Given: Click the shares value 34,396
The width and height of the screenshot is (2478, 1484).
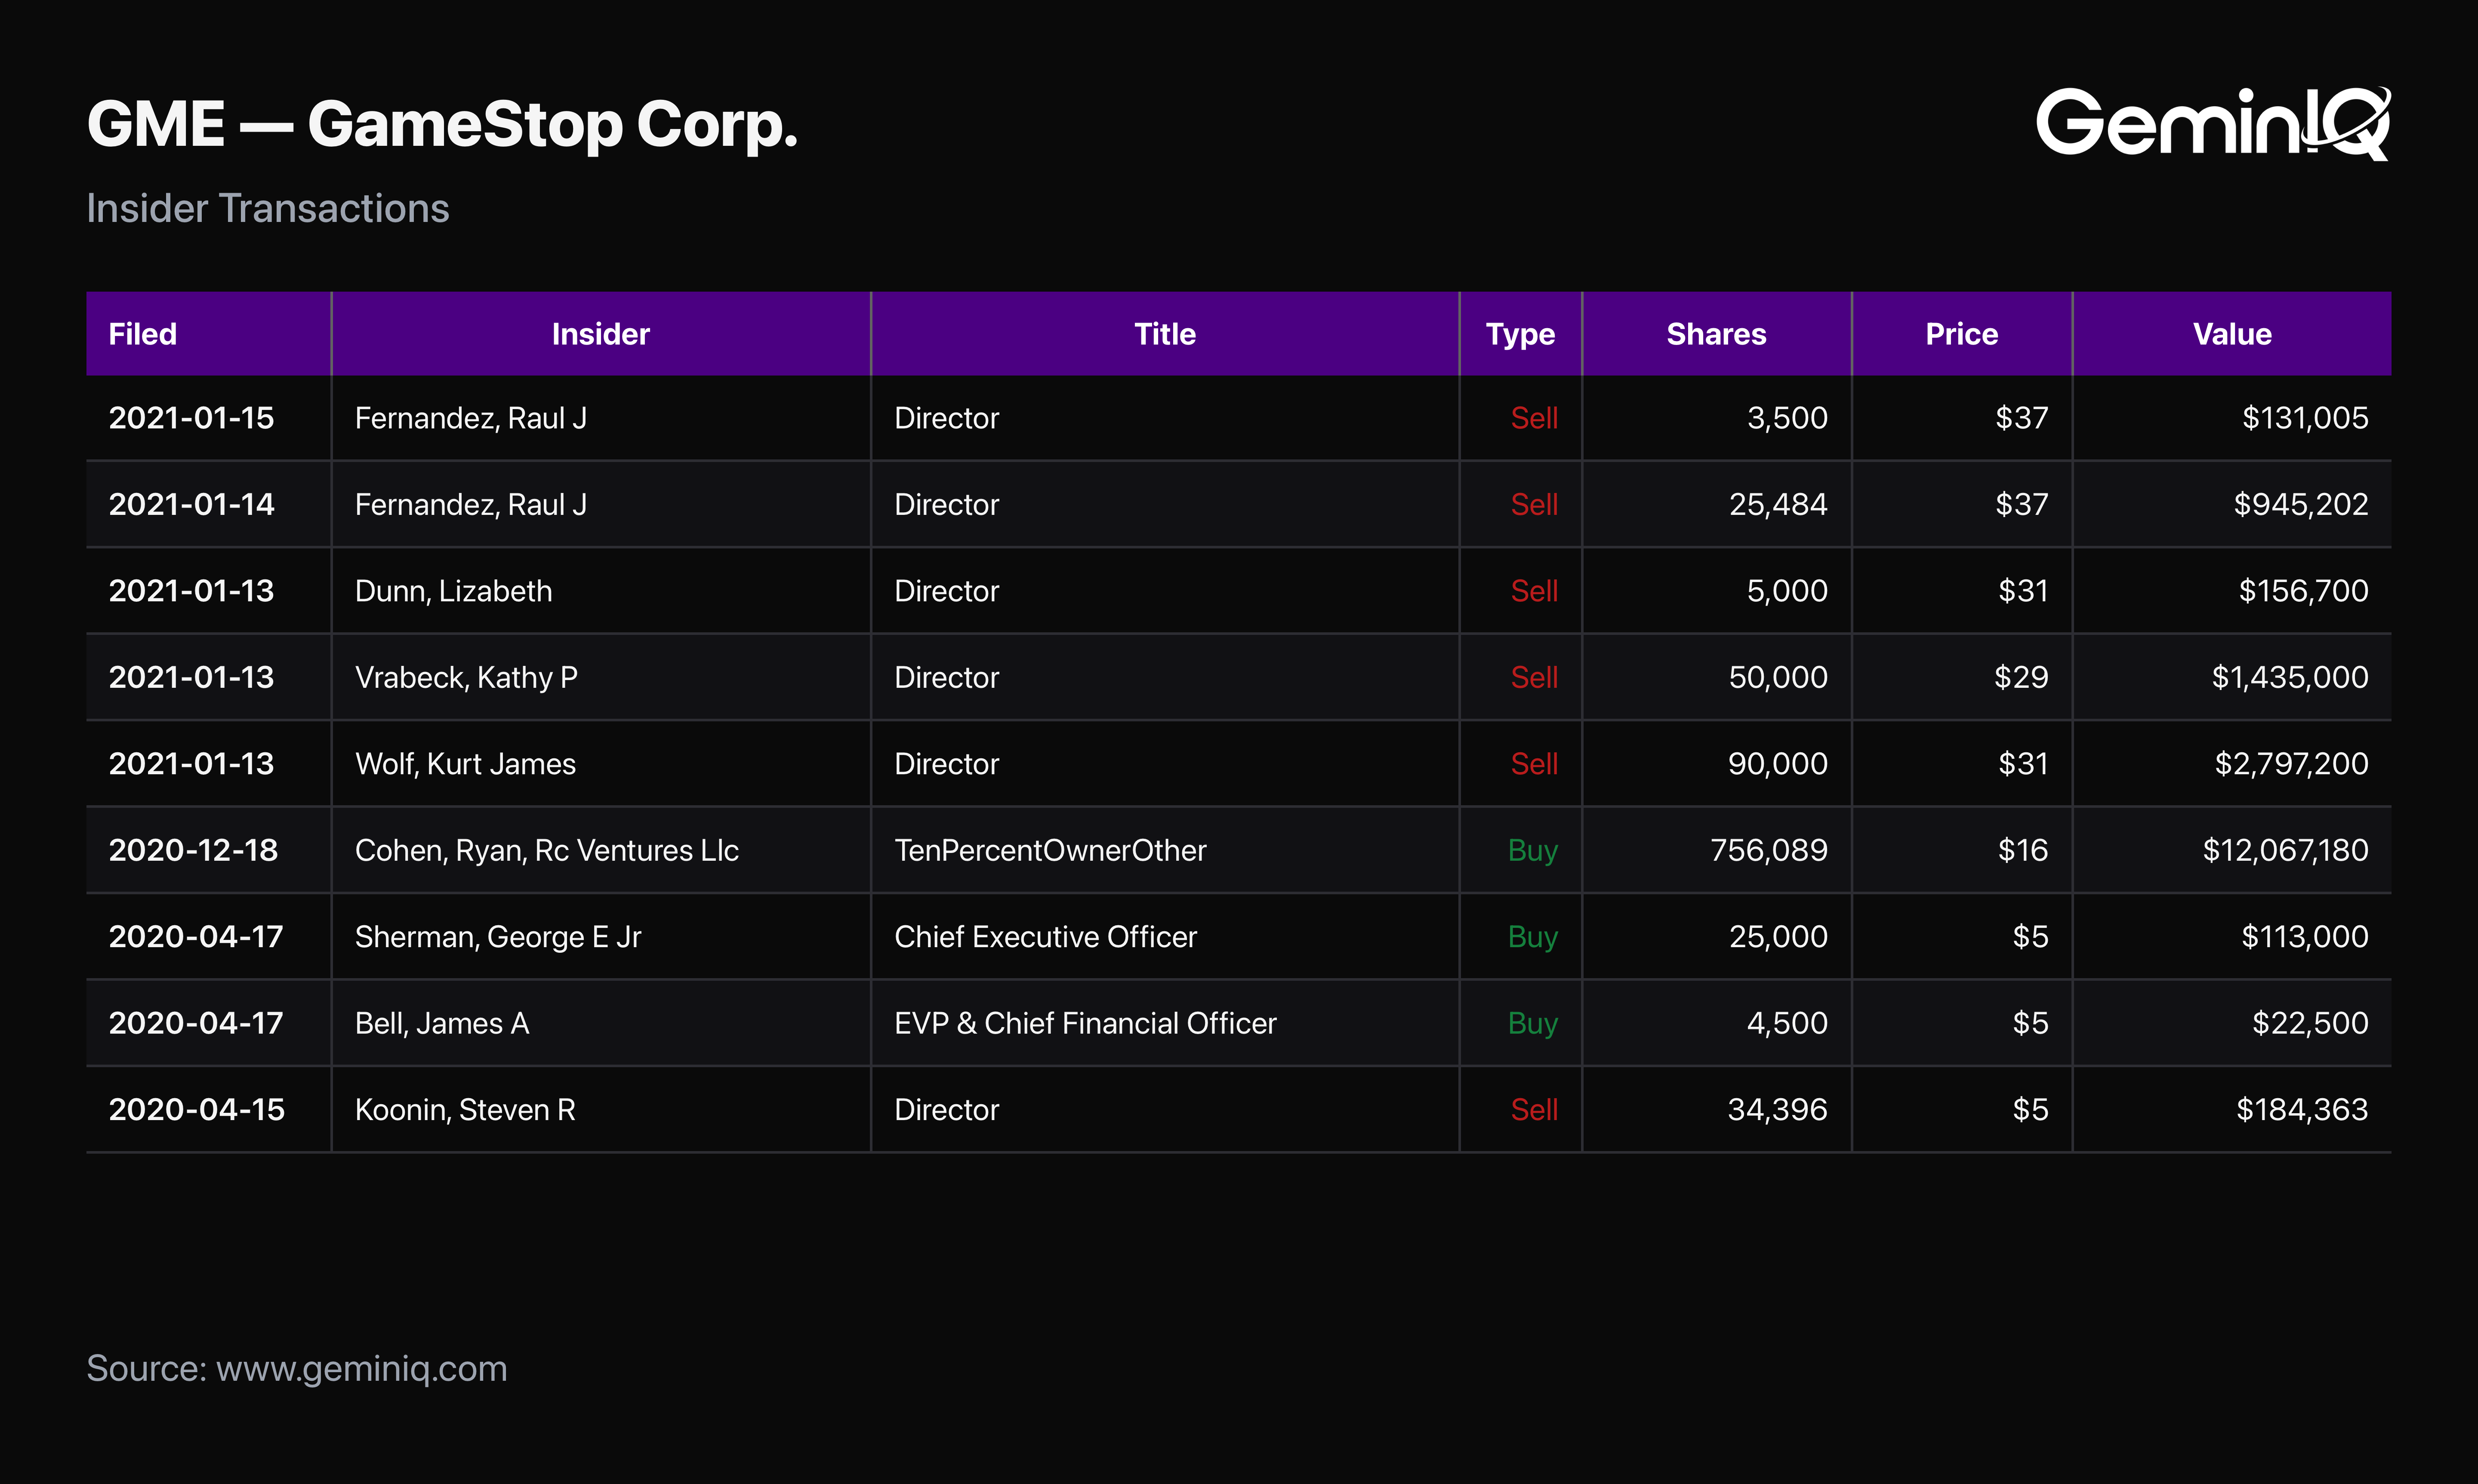Looking at the screenshot, I should coord(1778,1110).
